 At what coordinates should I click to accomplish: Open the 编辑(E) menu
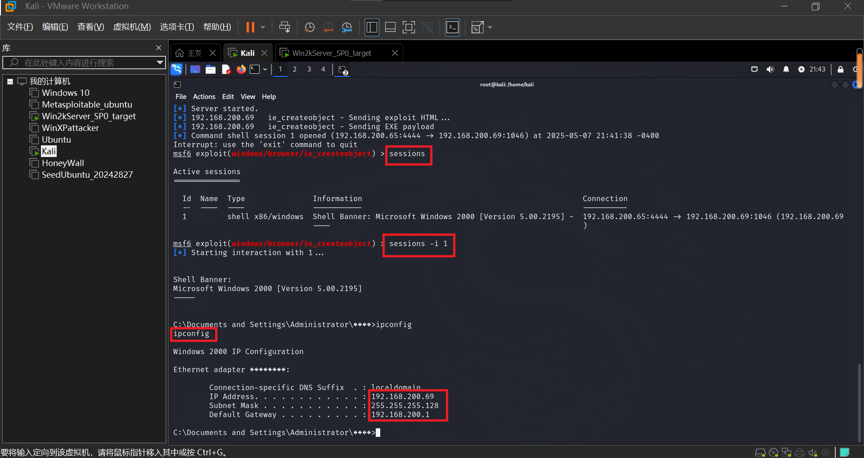coord(55,27)
